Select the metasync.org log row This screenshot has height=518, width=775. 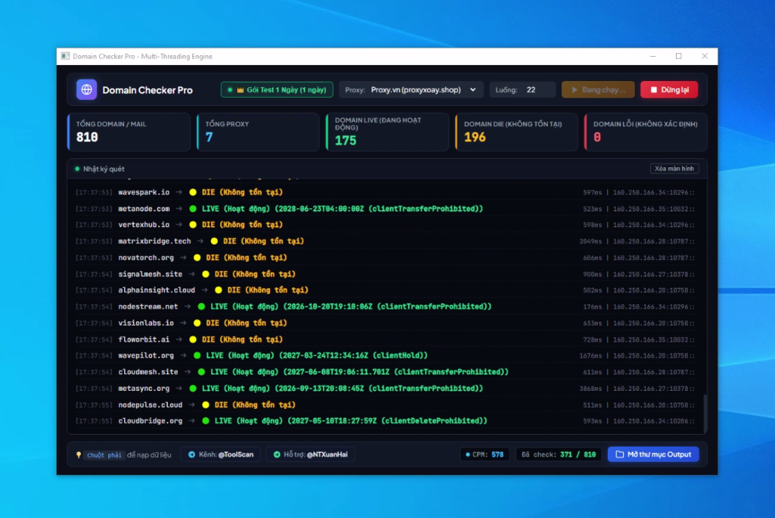pyautogui.click(x=384, y=388)
